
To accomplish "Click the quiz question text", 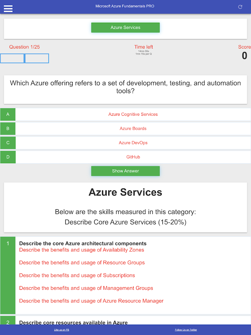I will point(125,87).
